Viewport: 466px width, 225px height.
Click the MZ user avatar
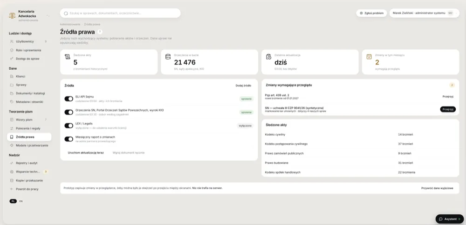point(450,13)
